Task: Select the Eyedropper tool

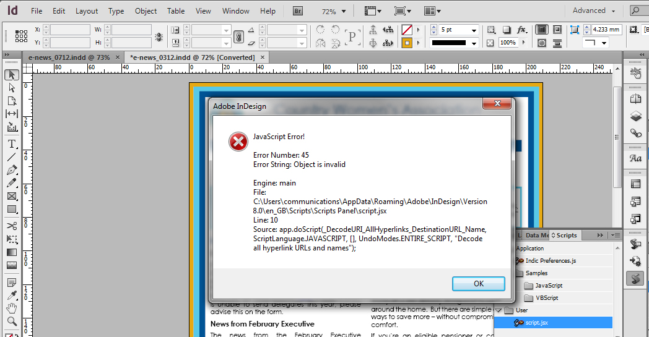Action: point(12,295)
